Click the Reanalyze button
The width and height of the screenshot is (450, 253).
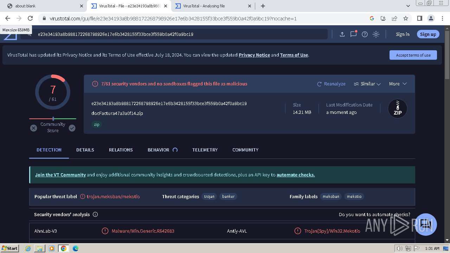pos(331,84)
